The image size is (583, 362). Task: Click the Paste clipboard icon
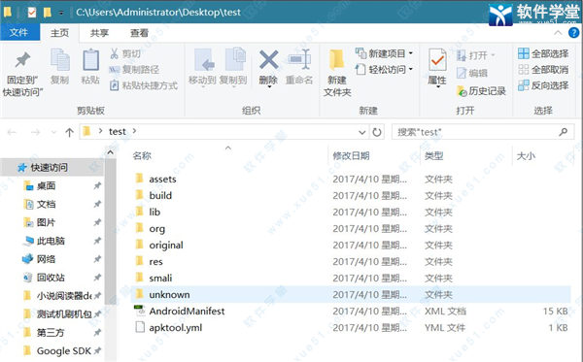pyautogui.click(x=90, y=60)
